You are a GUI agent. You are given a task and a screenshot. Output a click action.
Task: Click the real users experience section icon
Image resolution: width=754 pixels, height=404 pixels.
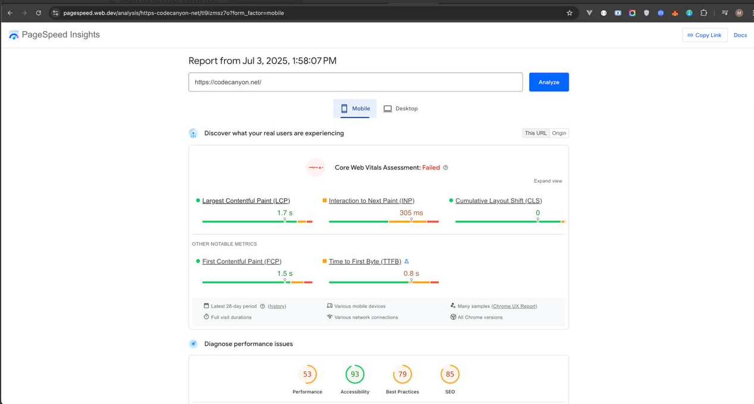[193, 133]
